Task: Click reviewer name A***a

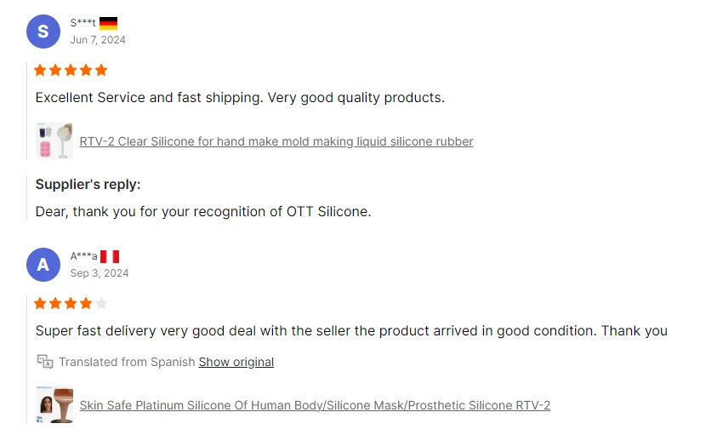Action: click(83, 256)
